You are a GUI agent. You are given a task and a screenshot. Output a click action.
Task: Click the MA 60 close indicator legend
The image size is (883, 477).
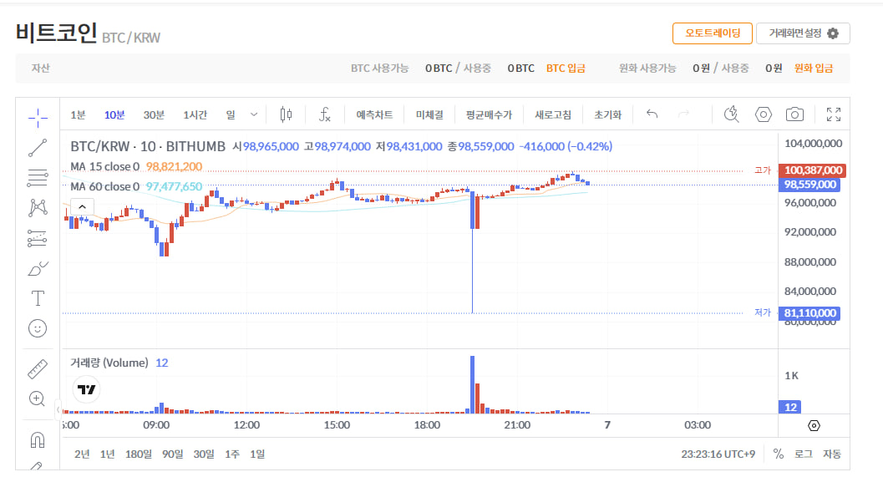[104, 186]
